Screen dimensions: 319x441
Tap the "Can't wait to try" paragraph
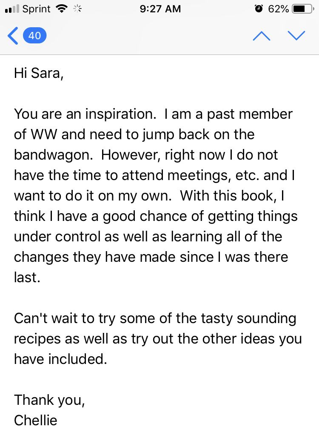tap(158, 339)
